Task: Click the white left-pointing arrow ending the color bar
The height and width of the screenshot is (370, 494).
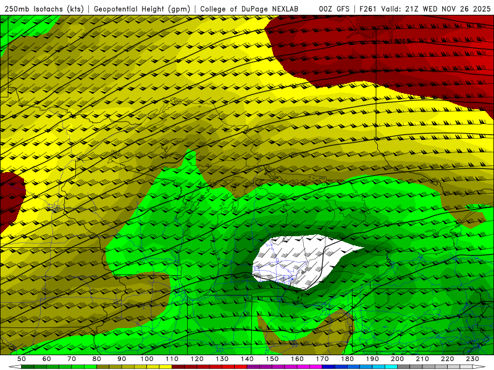Action: pos(15,367)
